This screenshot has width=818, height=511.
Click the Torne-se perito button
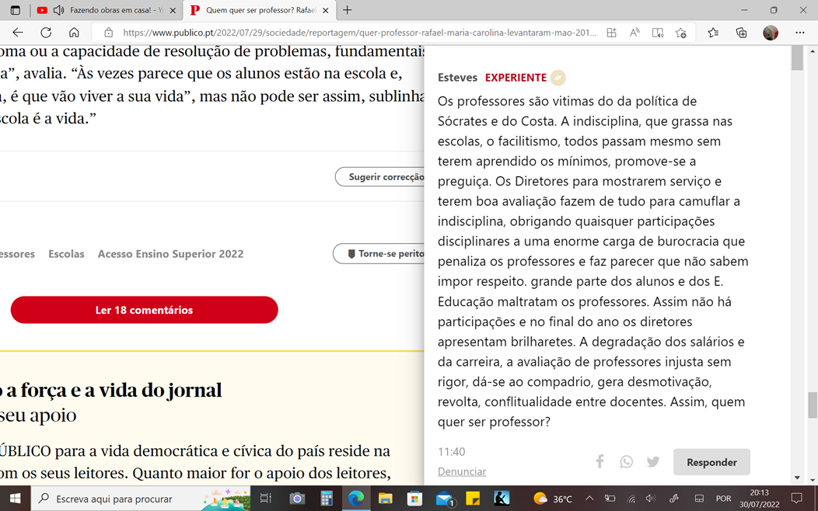[x=379, y=254]
